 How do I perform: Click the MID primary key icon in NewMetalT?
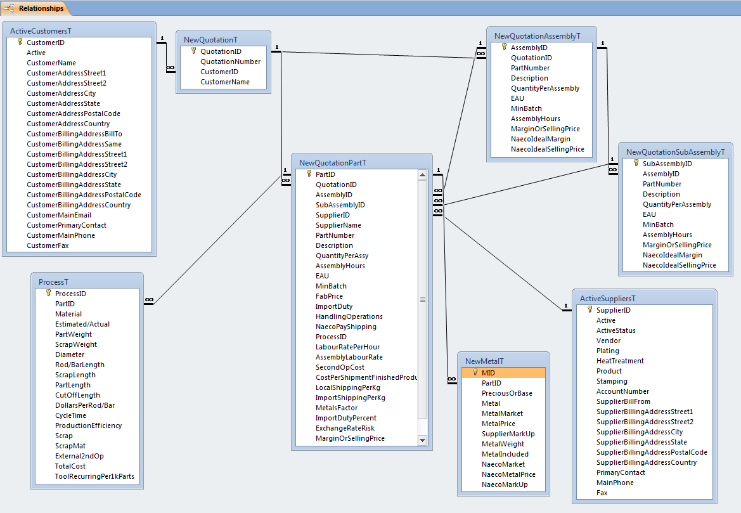click(x=475, y=373)
